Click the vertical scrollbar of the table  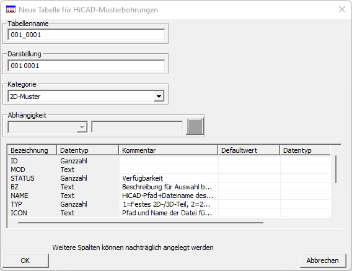[336, 169]
